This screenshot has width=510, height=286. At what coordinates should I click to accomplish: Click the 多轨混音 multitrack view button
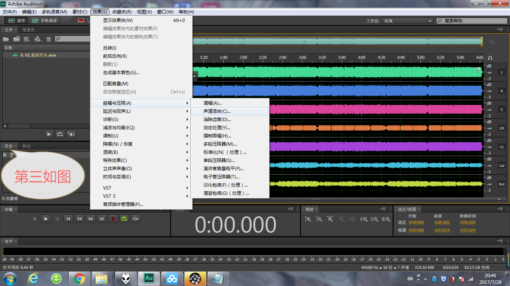[44, 20]
